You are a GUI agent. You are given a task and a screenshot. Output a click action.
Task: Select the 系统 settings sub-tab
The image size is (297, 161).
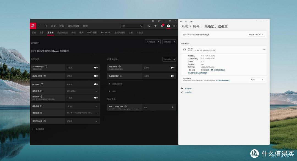click(34, 33)
